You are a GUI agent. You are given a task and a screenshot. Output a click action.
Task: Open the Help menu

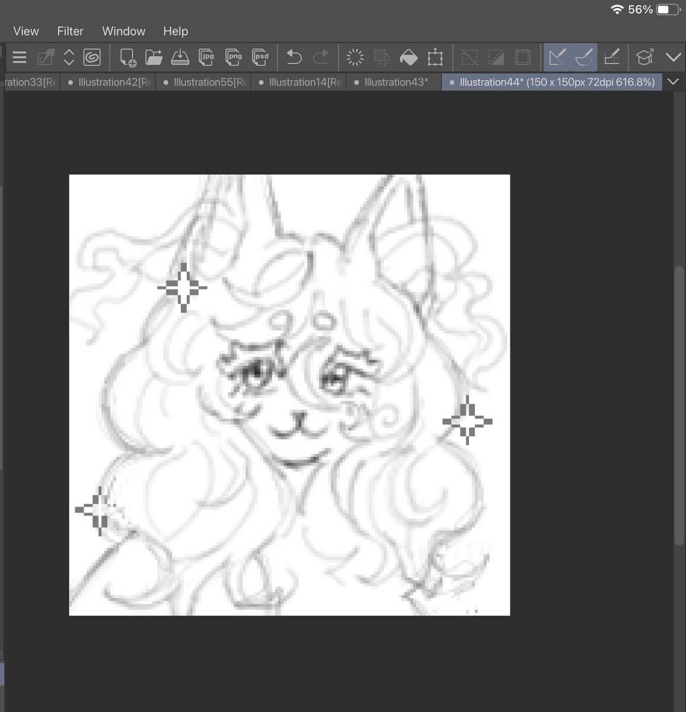click(176, 31)
